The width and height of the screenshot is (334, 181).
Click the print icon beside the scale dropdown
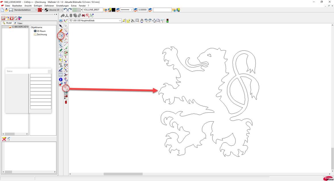(x=61, y=21)
